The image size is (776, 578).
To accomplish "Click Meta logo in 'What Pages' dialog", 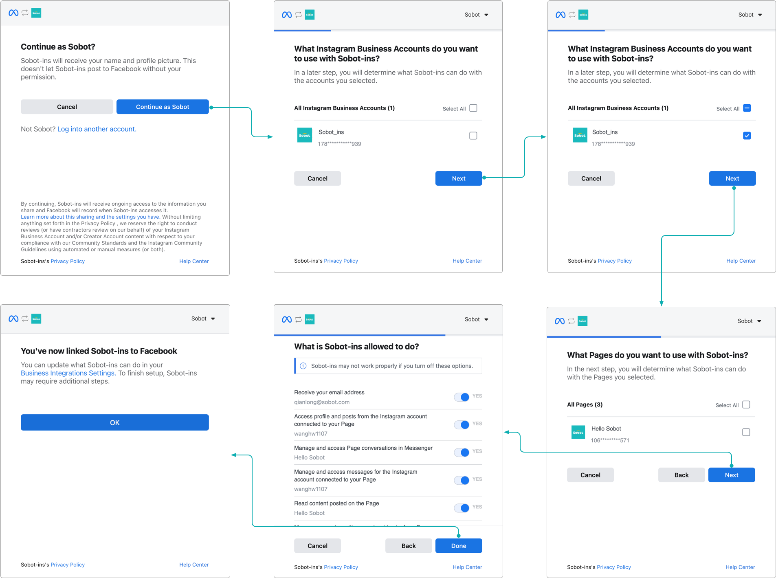I will (x=560, y=321).
